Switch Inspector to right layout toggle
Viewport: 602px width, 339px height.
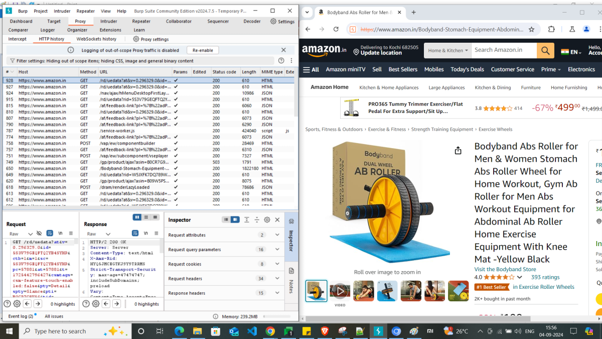coord(235,220)
